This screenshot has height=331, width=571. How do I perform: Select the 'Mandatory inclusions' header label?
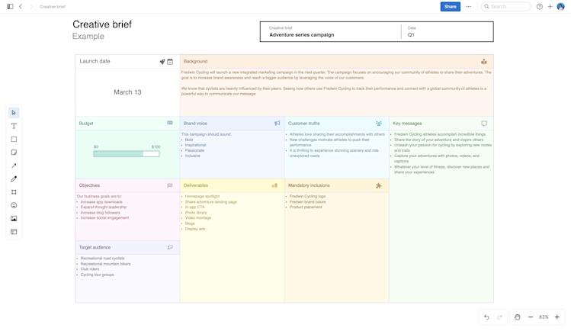[x=309, y=185]
